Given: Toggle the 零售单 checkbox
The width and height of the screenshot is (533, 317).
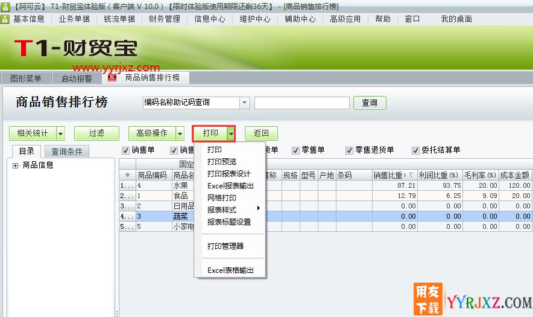Looking at the screenshot, I should pyautogui.click(x=295, y=150).
